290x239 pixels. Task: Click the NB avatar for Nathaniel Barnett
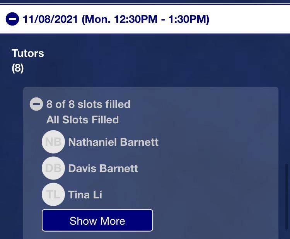click(x=53, y=142)
